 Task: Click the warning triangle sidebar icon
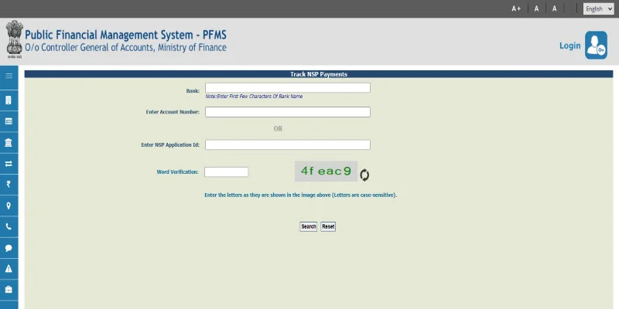pyautogui.click(x=9, y=269)
